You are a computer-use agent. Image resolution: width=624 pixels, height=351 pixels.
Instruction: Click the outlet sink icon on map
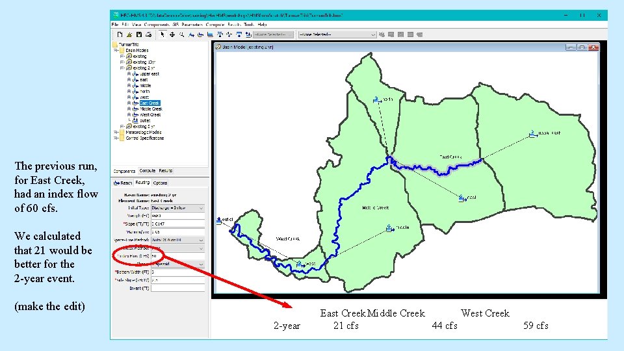[219, 220]
